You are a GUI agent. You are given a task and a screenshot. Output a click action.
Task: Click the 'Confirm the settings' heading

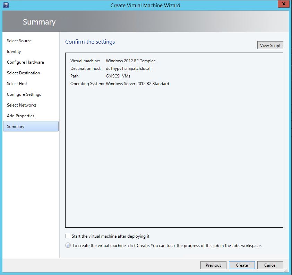click(90, 42)
